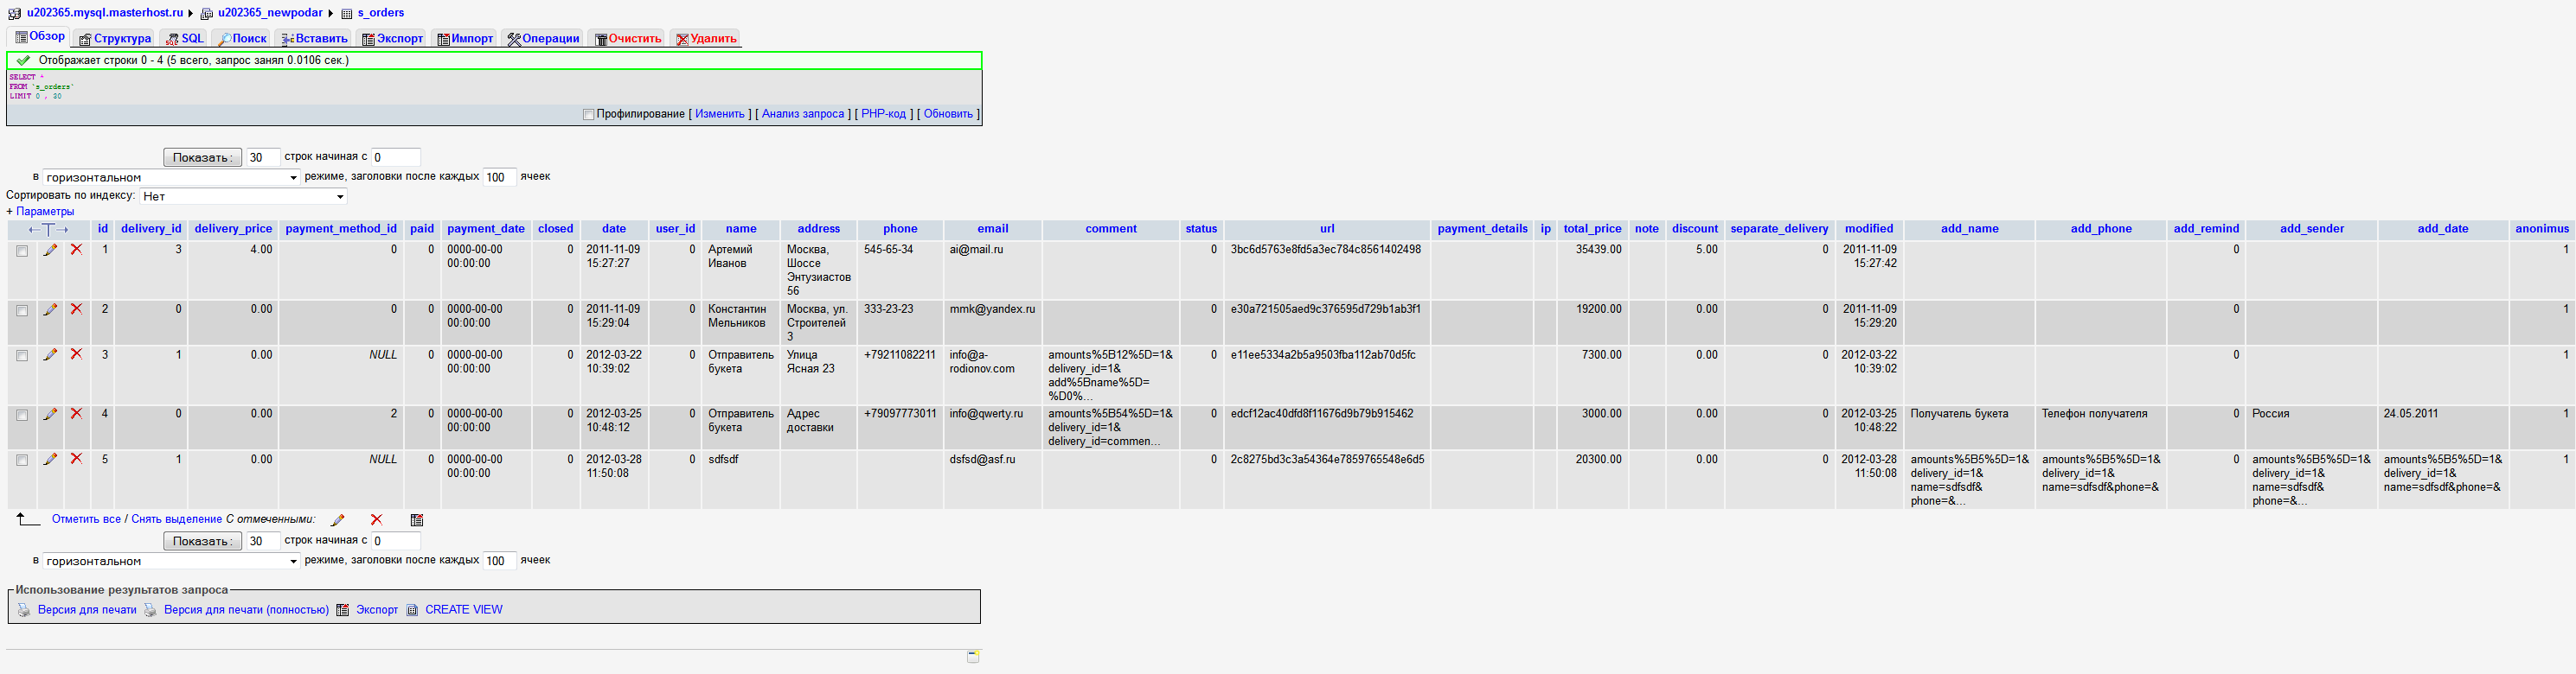Screen dimensions: 2576x674
Task: Edit row with id 1 using pencil icon
Action: coord(50,250)
